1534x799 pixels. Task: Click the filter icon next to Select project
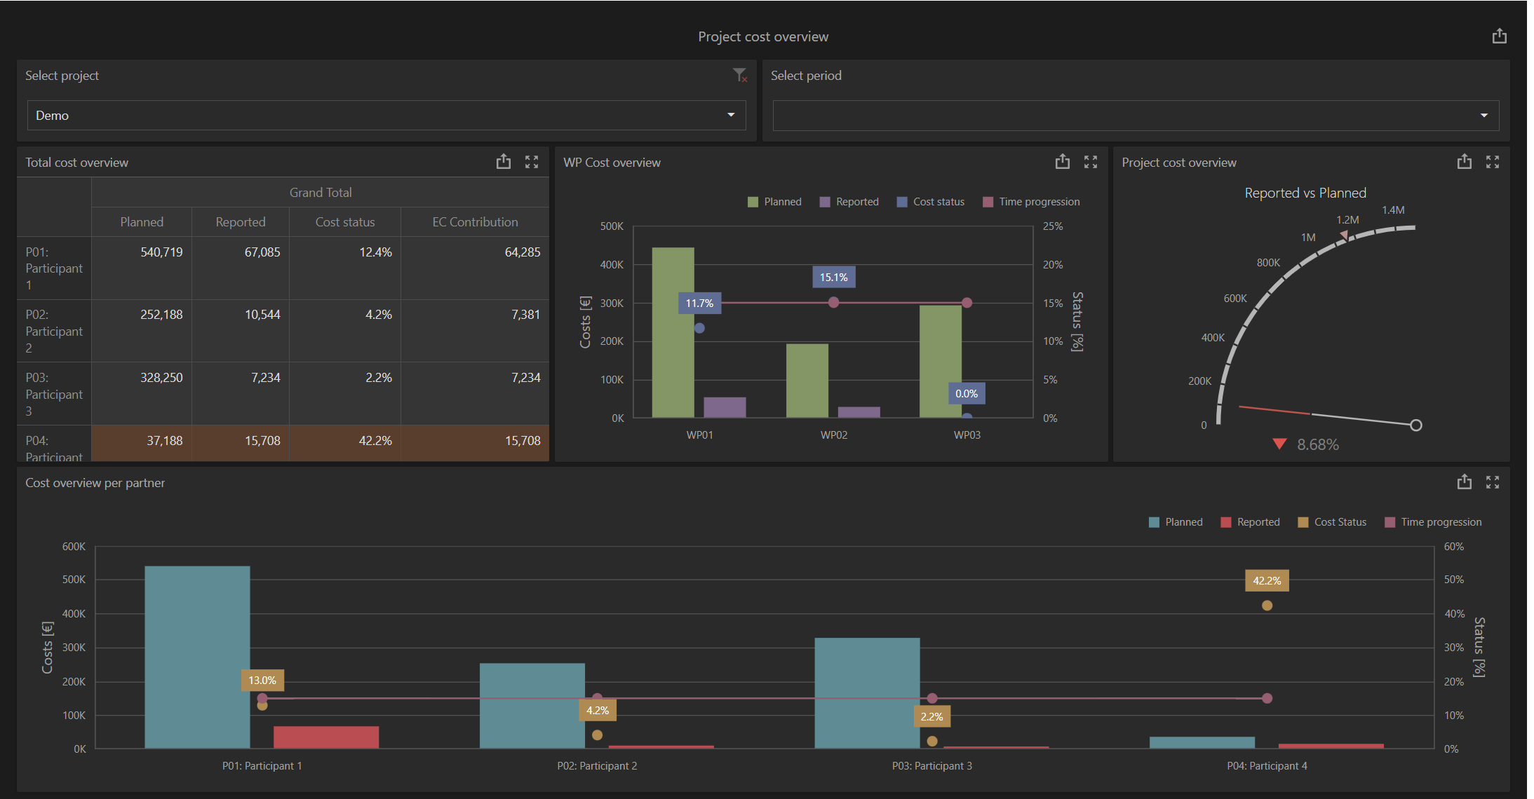pyautogui.click(x=739, y=74)
